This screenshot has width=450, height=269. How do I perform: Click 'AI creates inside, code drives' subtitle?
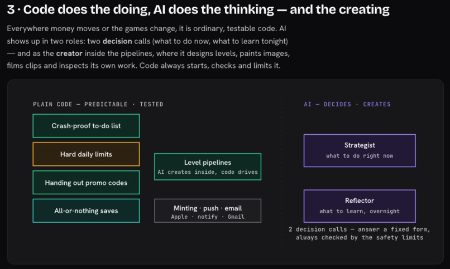[208, 172]
